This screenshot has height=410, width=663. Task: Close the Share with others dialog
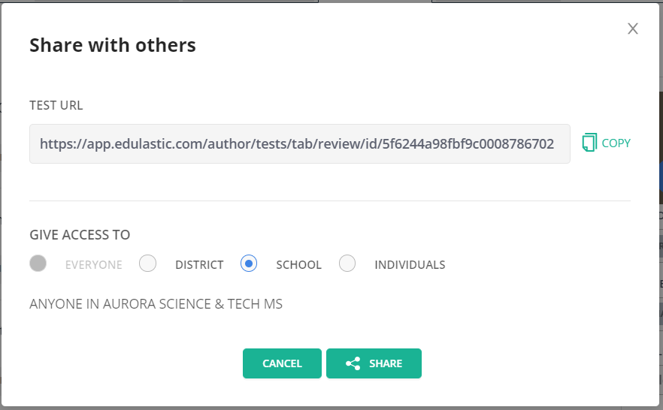click(633, 29)
